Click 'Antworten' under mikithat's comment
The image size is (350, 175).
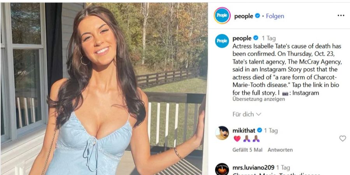(280, 150)
